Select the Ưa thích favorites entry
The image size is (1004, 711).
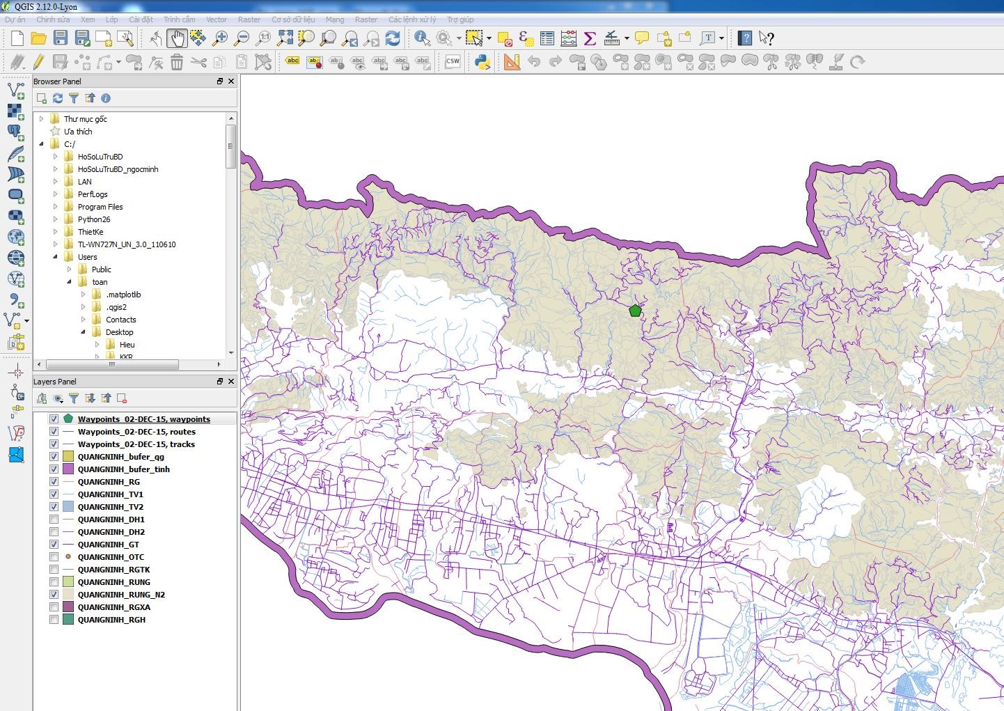pyautogui.click(x=78, y=132)
